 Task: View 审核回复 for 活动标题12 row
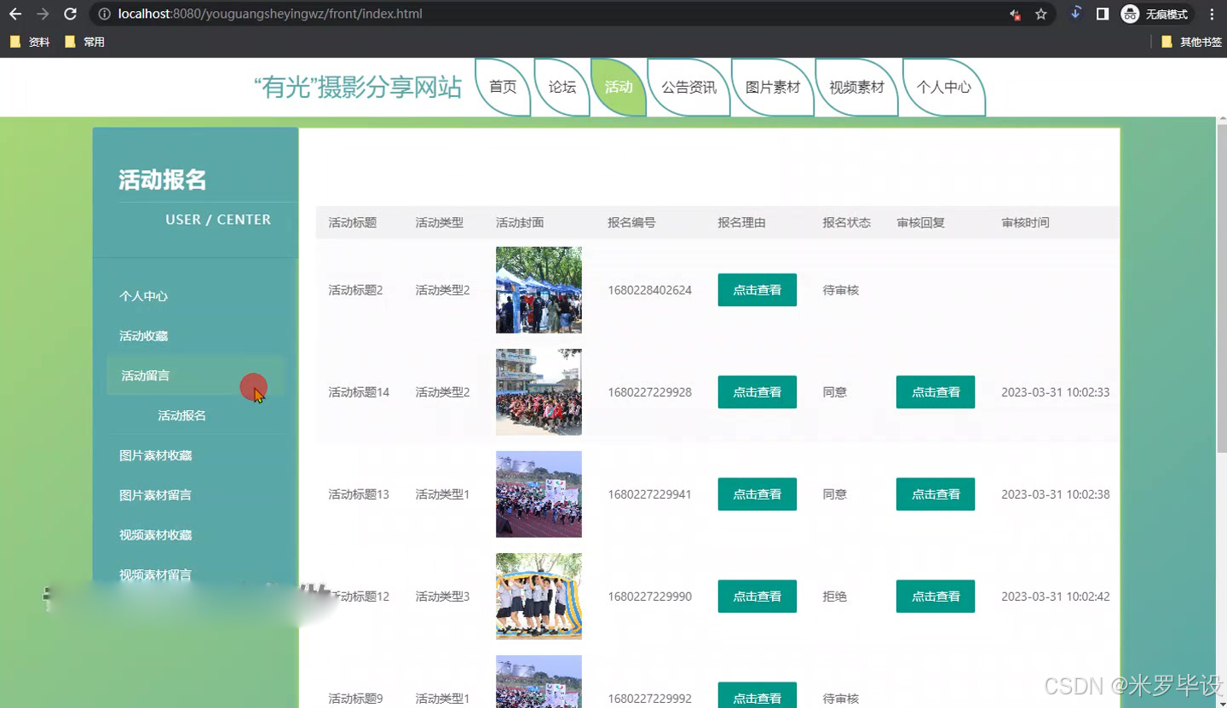[936, 597]
